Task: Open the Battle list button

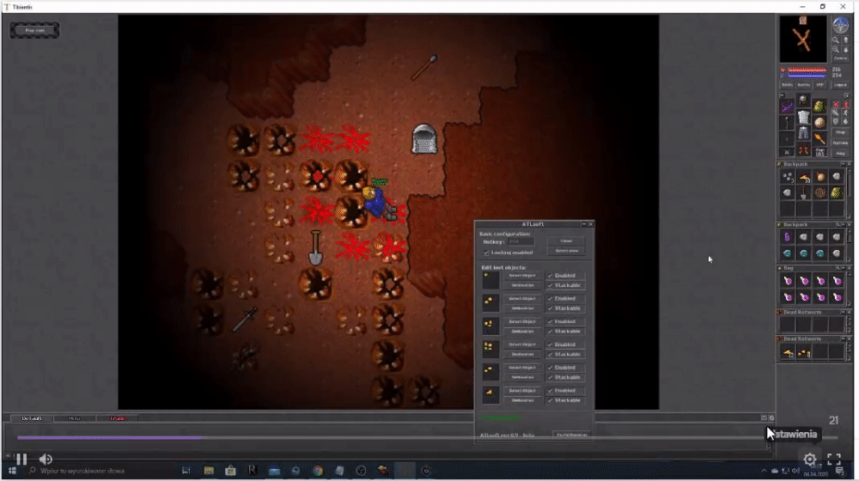Action: pyautogui.click(x=804, y=85)
